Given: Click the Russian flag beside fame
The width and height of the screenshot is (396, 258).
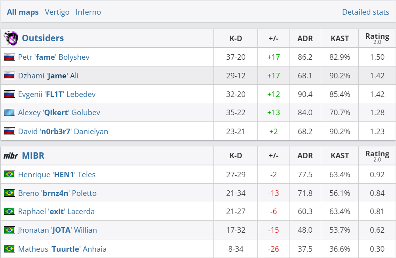Looking at the screenshot, I should click(10, 57).
